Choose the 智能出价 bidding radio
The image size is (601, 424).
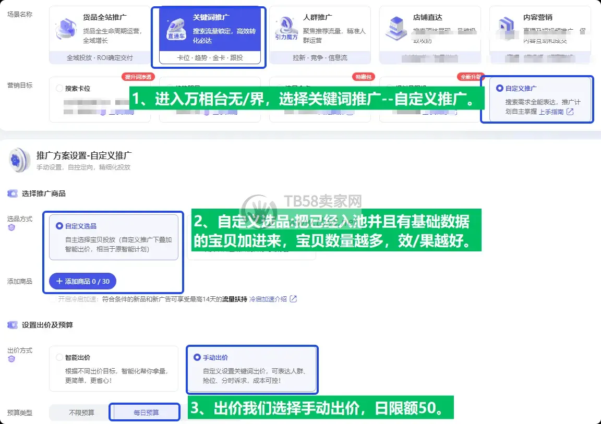click(59, 357)
